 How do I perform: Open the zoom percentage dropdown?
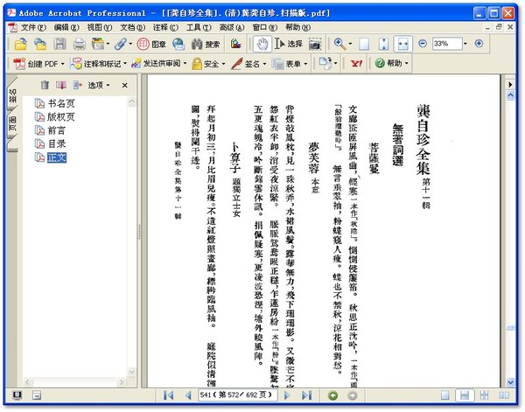(465, 44)
